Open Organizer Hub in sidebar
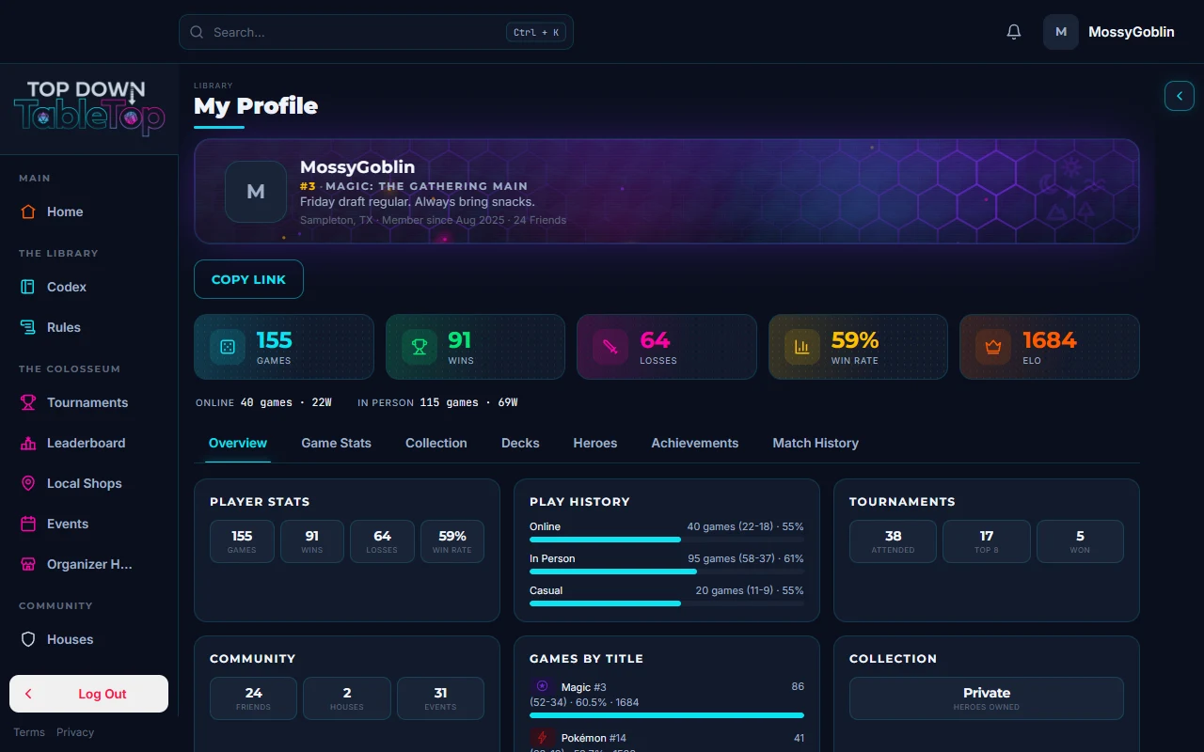This screenshot has height=752, width=1204. (89, 564)
